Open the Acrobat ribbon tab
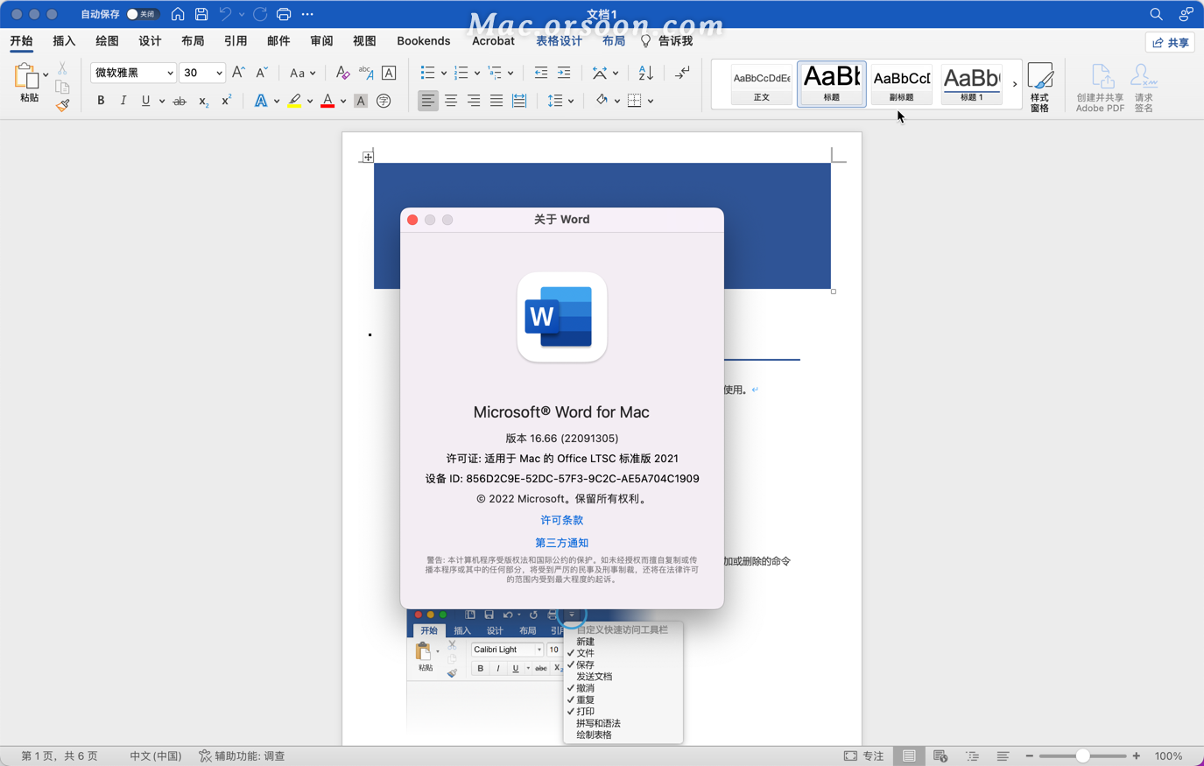This screenshot has width=1204, height=766. pos(493,41)
